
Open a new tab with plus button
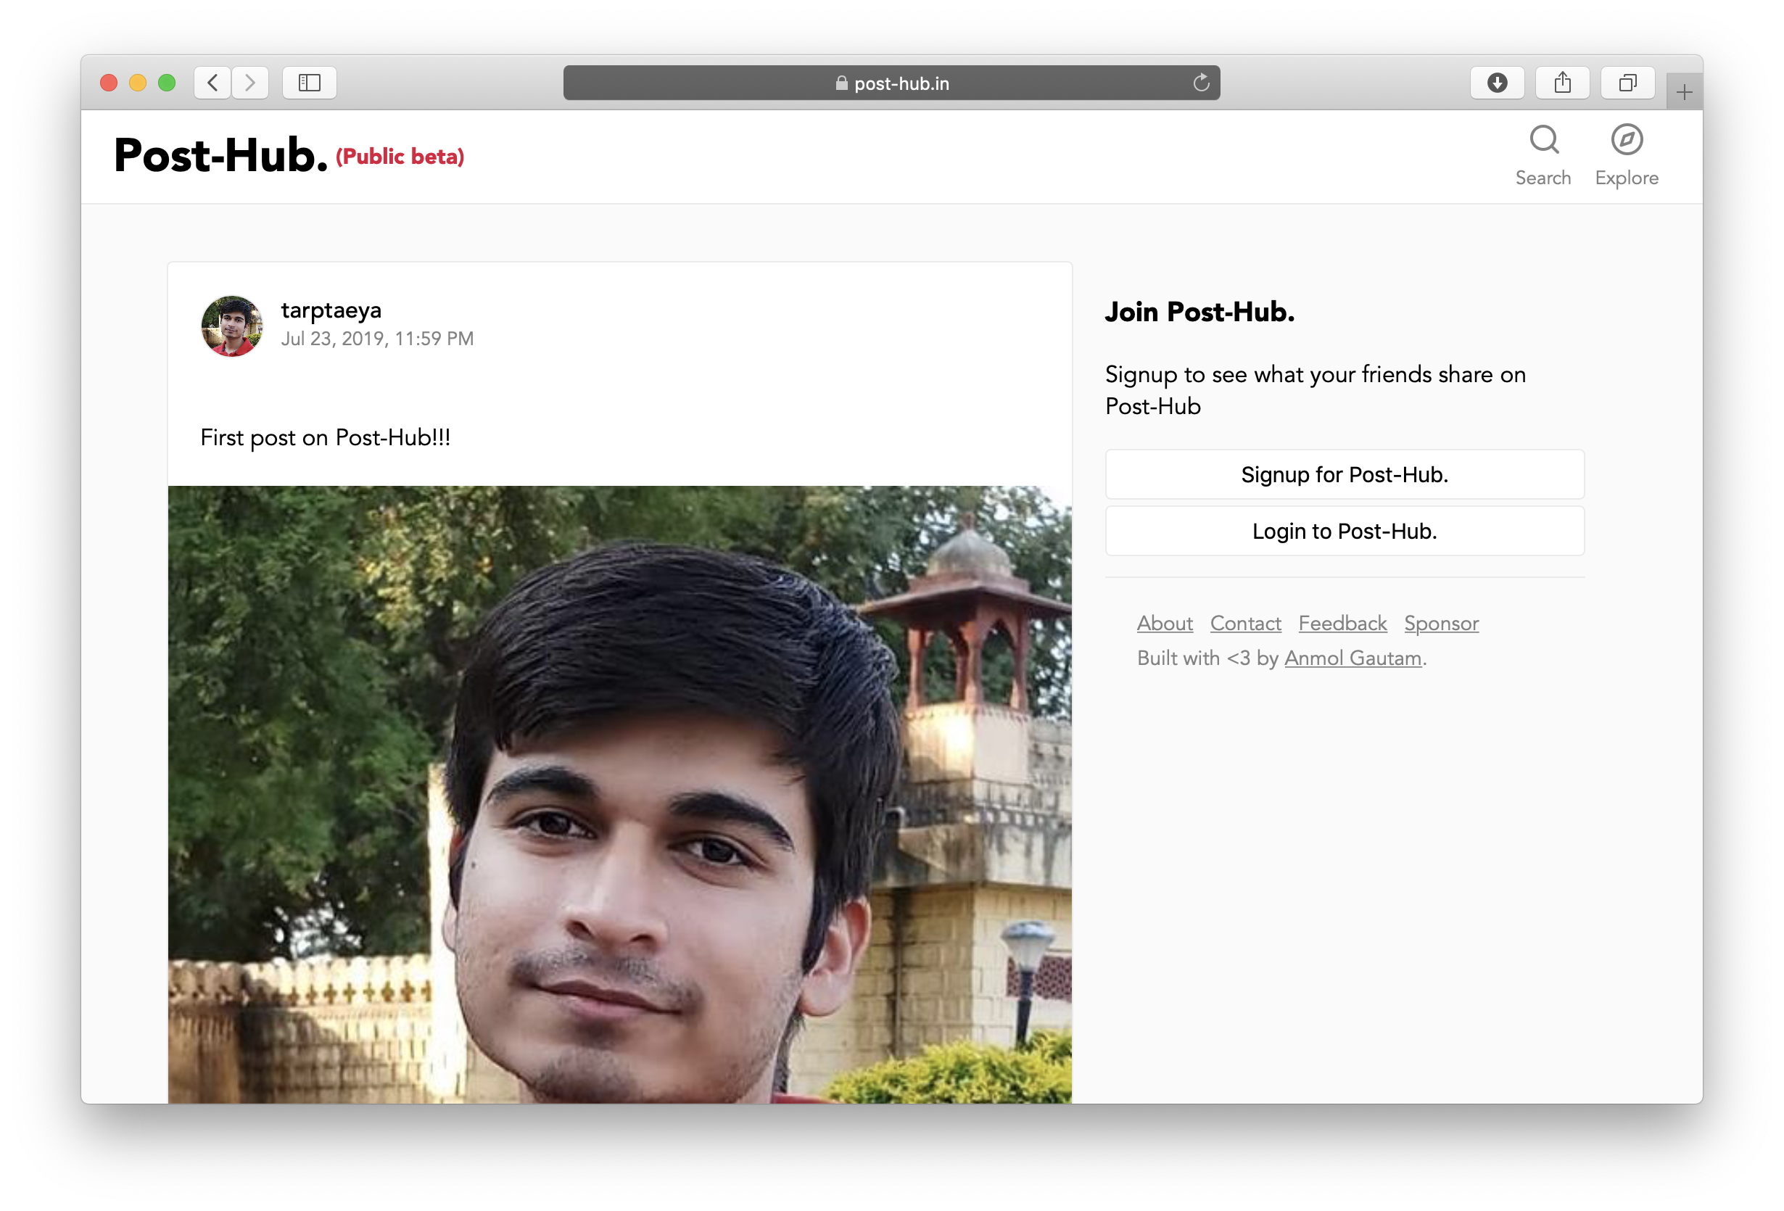pos(1684,93)
